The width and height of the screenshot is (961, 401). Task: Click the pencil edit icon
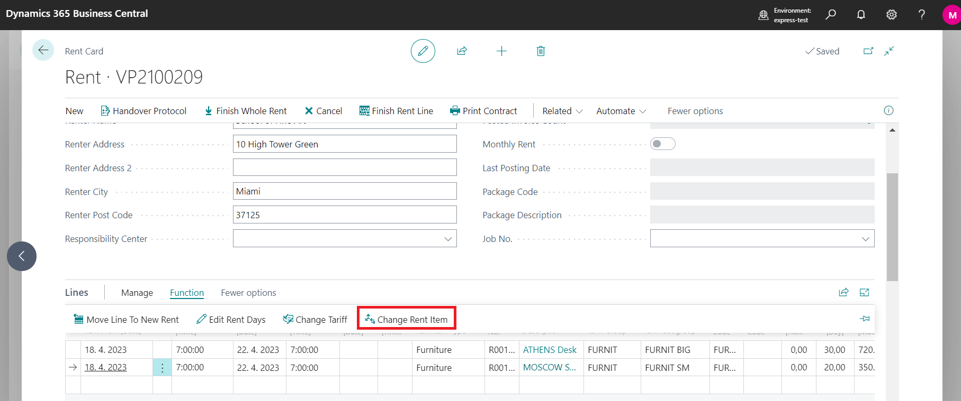click(423, 51)
